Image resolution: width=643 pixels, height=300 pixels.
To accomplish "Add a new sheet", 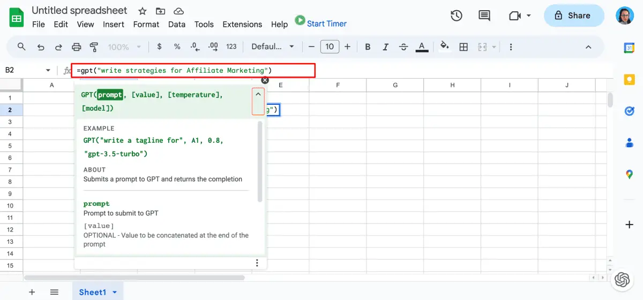I will coord(32,292).
